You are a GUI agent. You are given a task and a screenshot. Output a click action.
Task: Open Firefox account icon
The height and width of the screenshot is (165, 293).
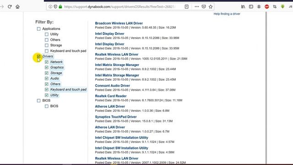(x=259, y=7)
